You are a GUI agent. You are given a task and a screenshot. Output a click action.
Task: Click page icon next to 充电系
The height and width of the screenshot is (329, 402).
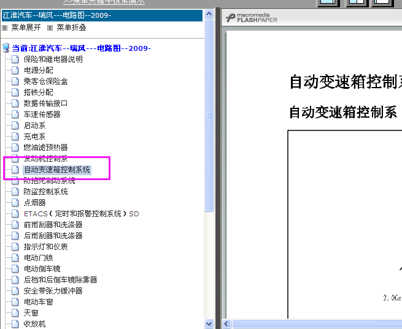click(x=15, y=137)
